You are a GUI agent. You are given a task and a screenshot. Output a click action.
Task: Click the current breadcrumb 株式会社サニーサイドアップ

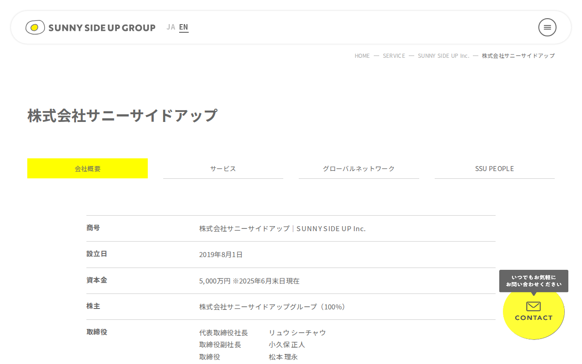[518, 56]
